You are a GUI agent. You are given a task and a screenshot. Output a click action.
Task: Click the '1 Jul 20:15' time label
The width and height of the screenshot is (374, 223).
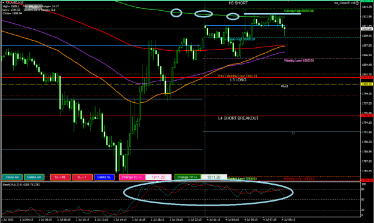click(x=176, y=219)
